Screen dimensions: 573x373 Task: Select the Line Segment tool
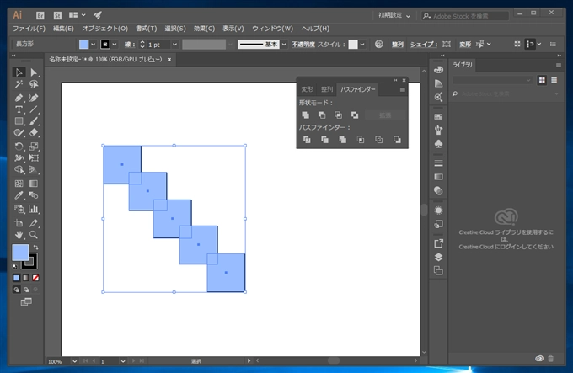[x=34, y=109]
